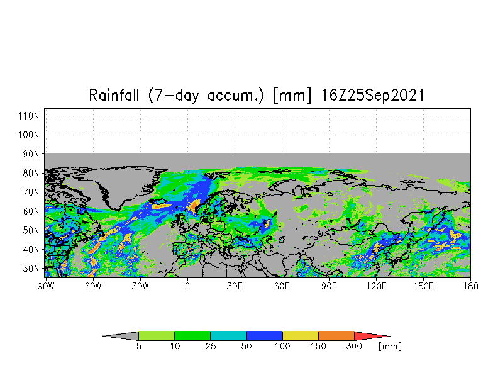The height and width of the screenshot is (385, 493).
Task: Select the cyan 25-50 mm color swatch
Action: tap(229, 336)
